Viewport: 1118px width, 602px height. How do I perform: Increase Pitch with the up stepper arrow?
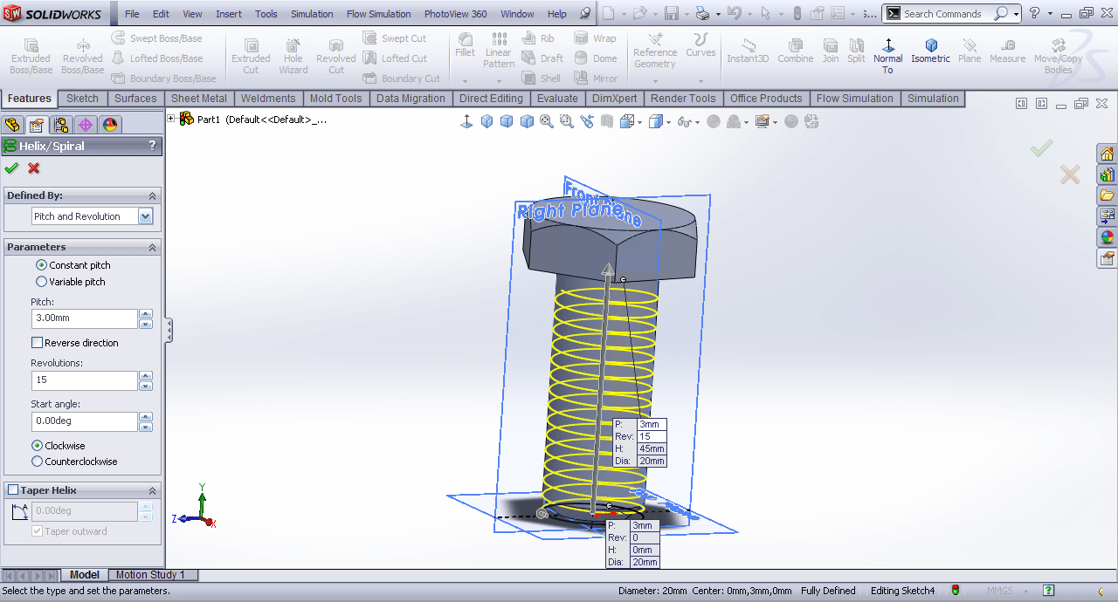click(x=146, y=313)
